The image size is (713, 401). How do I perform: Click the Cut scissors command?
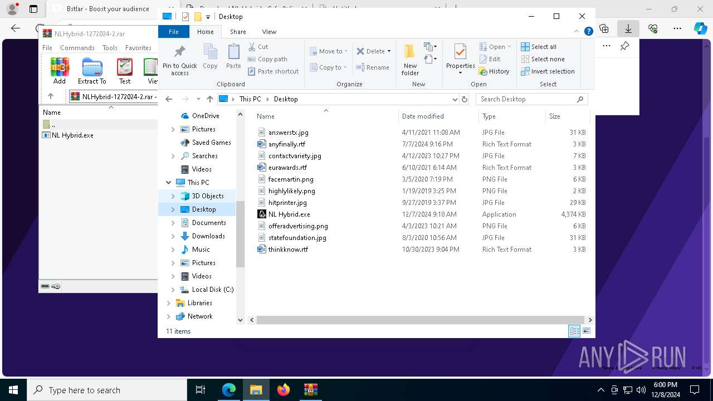click(258, 47)
